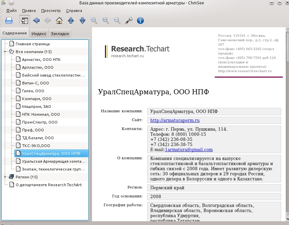This screenshot has width=289, height=225.
Task: Click the greyed forward arrow icon
Action: pyautogui.click(x=48, y=20)
